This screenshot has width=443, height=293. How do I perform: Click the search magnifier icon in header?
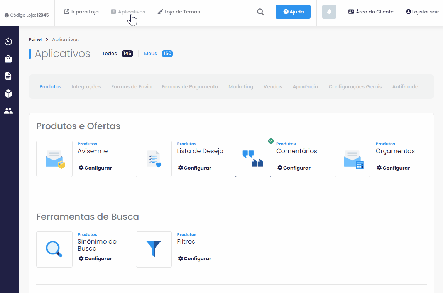click(x=260, y=12)
